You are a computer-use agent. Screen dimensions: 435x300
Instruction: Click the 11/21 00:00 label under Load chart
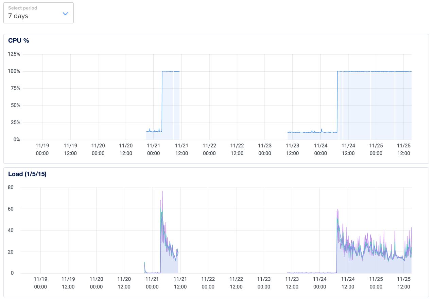pyautogui.click(x=152, y=283)
